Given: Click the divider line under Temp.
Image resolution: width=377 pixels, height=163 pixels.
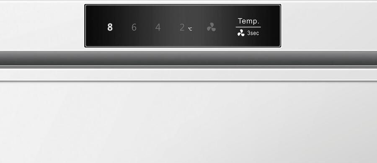Looking at the screenshot, I should [248, 27].
